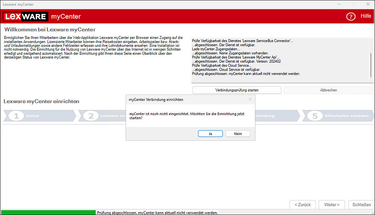Decline setup by clicking Nein
375x215 pixels.
[x=238, y=133]
